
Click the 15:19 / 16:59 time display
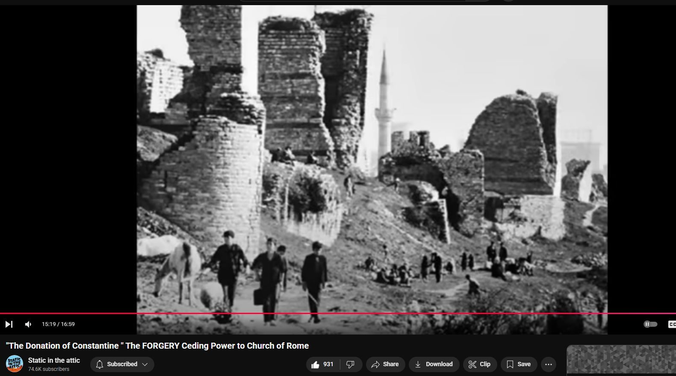point(58,324)
